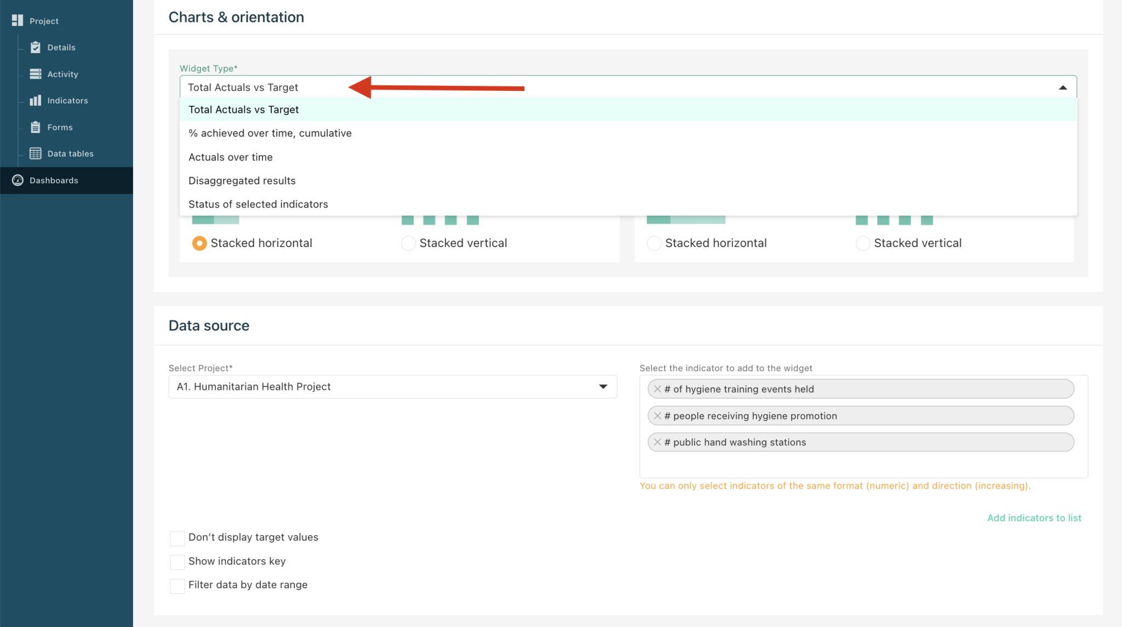Image resolution: width=1122 pixels, height=627 pixels.
Task: Enable Show indicators key checkbox
Action: point(178,562)
